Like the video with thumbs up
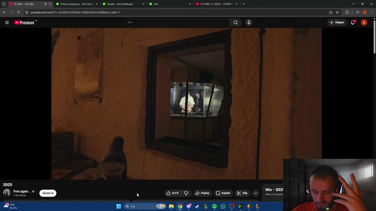Image resolution: width=376 pixels, height=211 pixels. pos(172,193)
